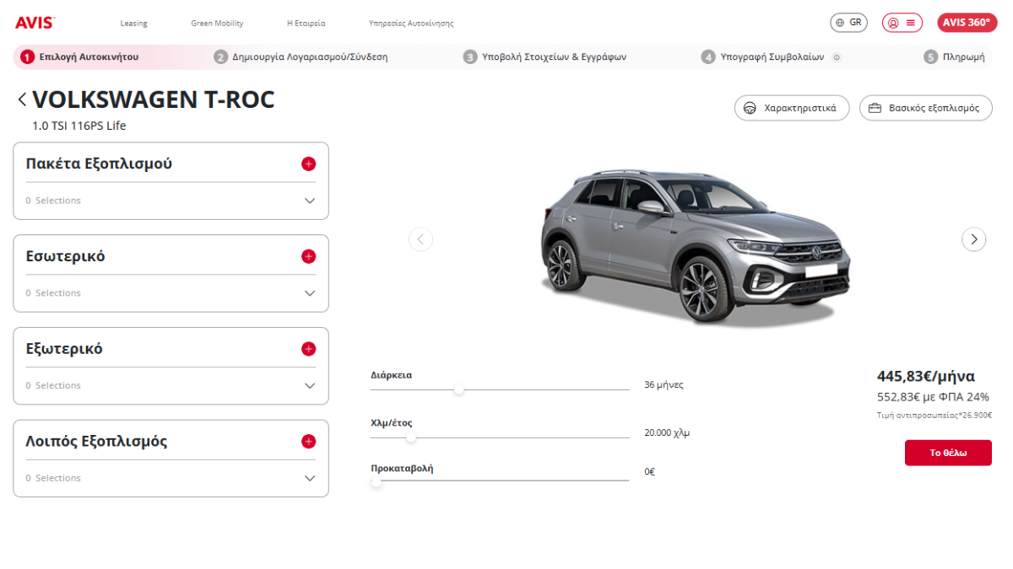
Task: Expand Εσωτερικό selections chevron
Action: coord(310,293)
